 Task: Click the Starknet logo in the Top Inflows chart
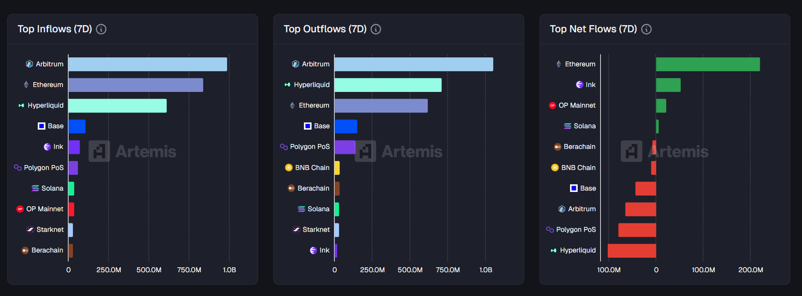pyautogui.click(x=30, y=230)
